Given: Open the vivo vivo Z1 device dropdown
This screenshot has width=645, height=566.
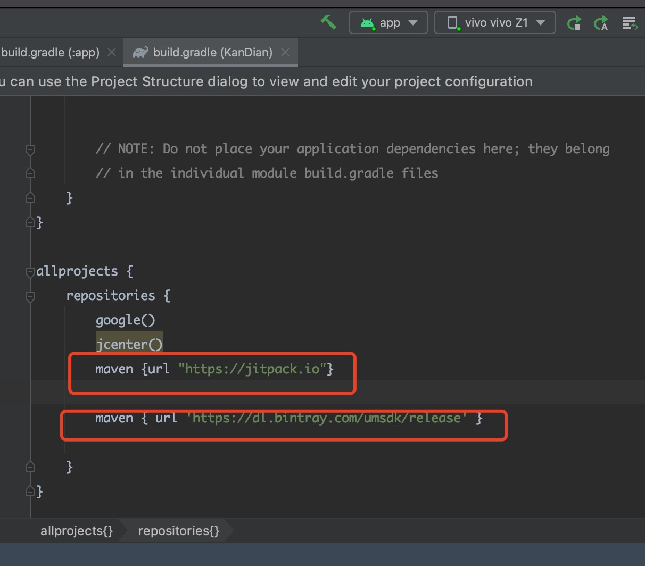Looking at the screenshot, I should tap(495, 23).
